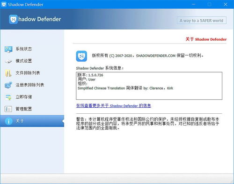This screenshot has width=234, height=184.
Task: Click the 组织: line in info box
Action: (x=82, y=84)
